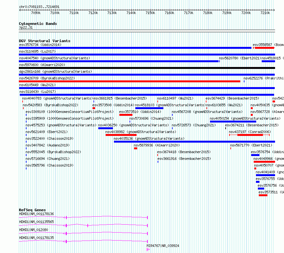Select nsv5621409 (Ebert2021) label
The image size is (284, 253).
point(47,132)
